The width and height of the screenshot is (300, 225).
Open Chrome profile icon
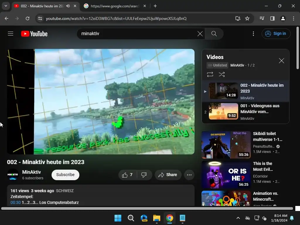tap(283, 18)
